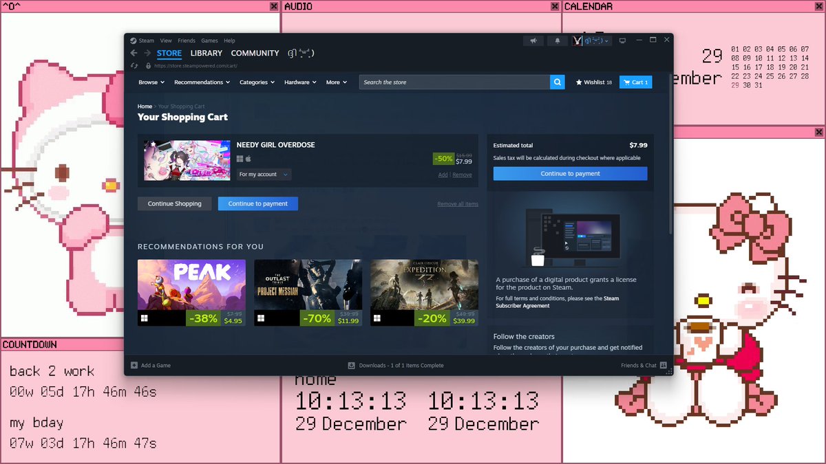The image size is (826, 464).
Task: Expand the account name dropdown in title bar
Action: 597,41
